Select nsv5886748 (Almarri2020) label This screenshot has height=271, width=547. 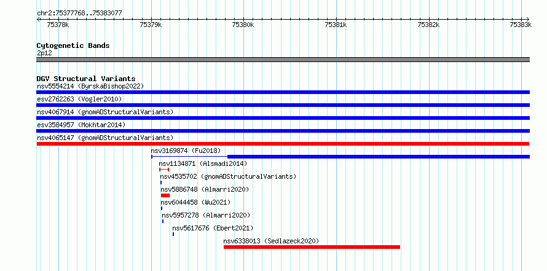coord(205,189)
